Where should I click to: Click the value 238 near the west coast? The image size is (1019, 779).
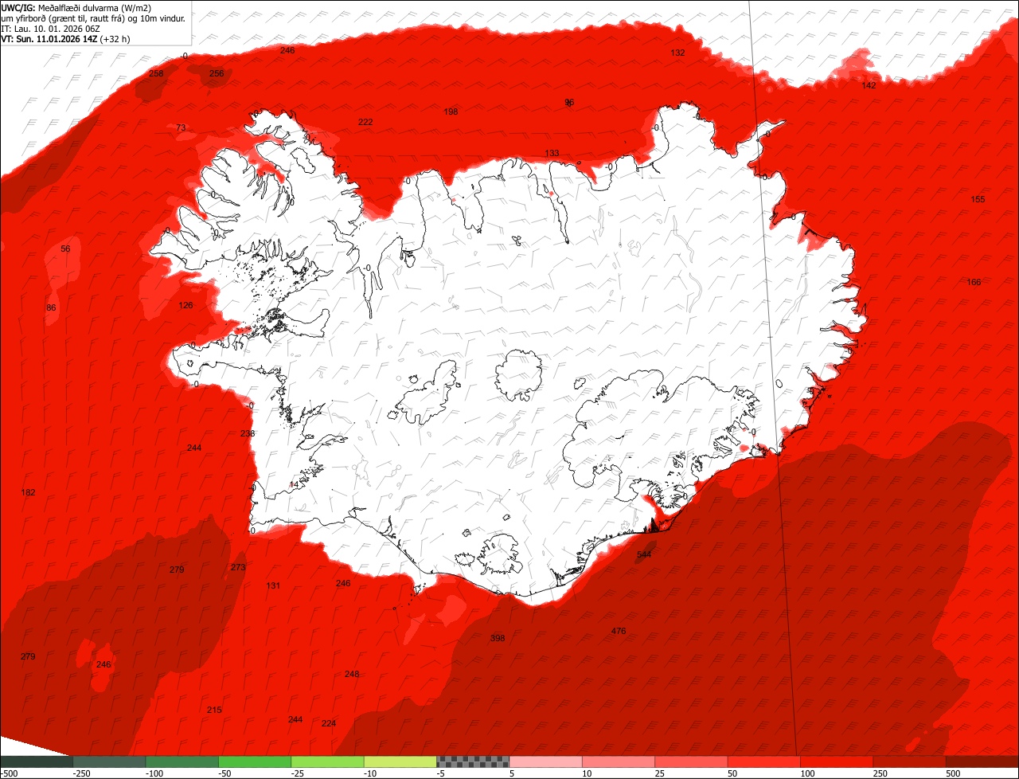click(248, 433)
